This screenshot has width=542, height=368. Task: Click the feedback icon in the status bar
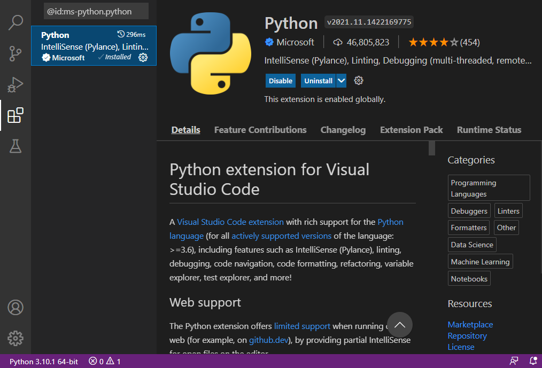coord(514,362)
